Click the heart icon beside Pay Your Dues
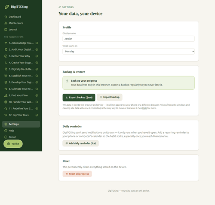The image size is (215, 205). pyautogui.click(x=6, y=115)
